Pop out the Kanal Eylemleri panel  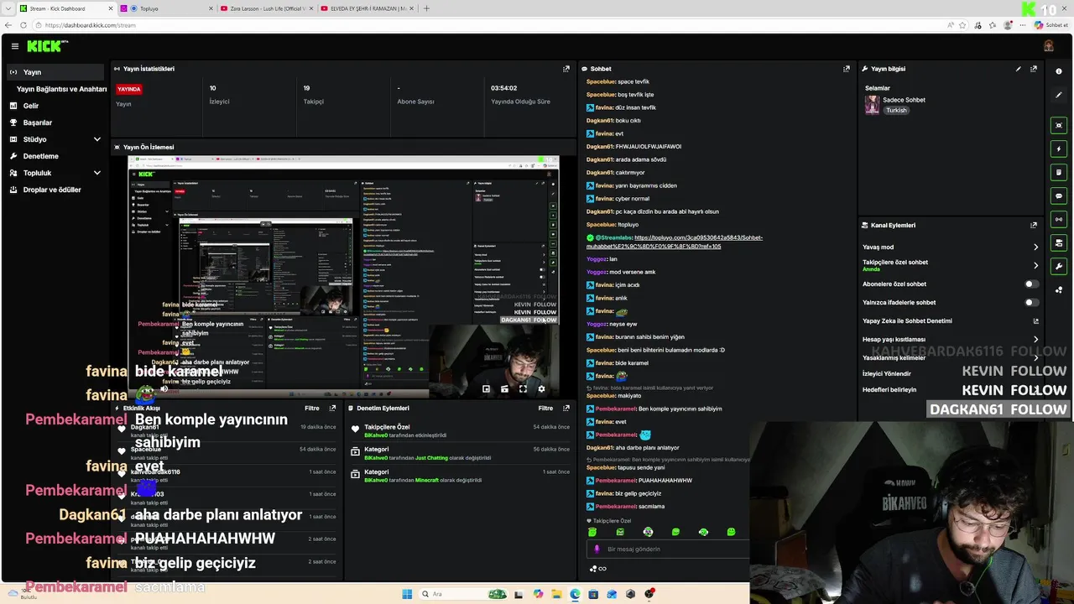point(1034,225)
